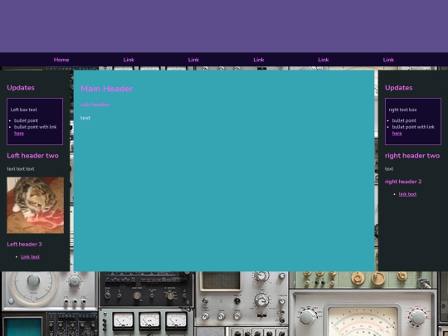This screenshot has height=336, width=448.
Task: Click the last Link in the navigation bar
Action: pyautogui.click(x=388, y=60)
